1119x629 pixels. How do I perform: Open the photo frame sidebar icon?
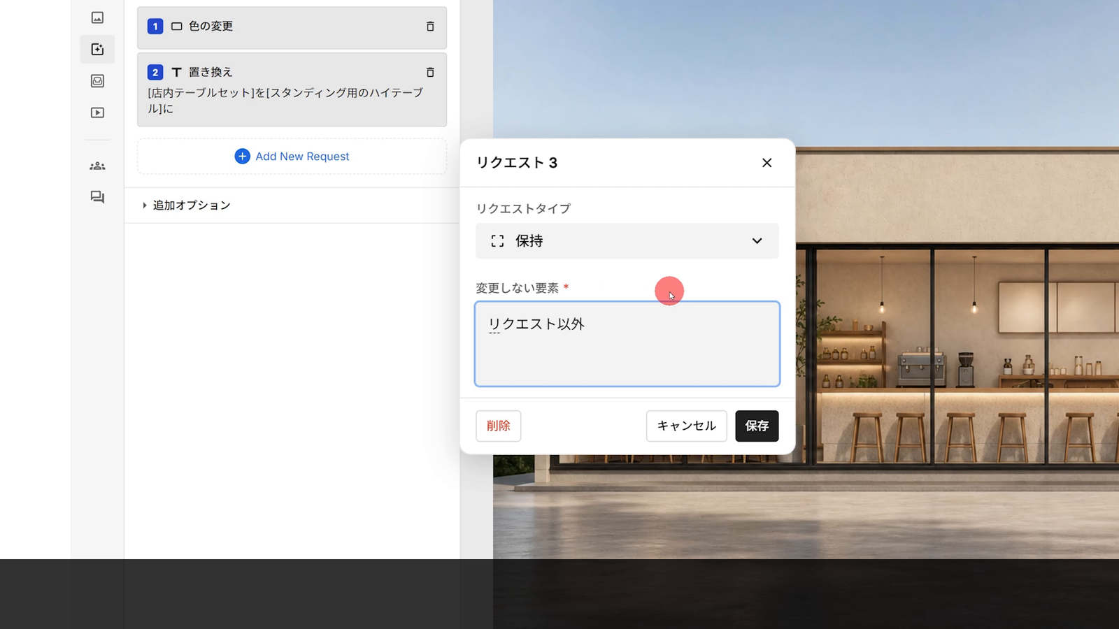tap(97, 81)
